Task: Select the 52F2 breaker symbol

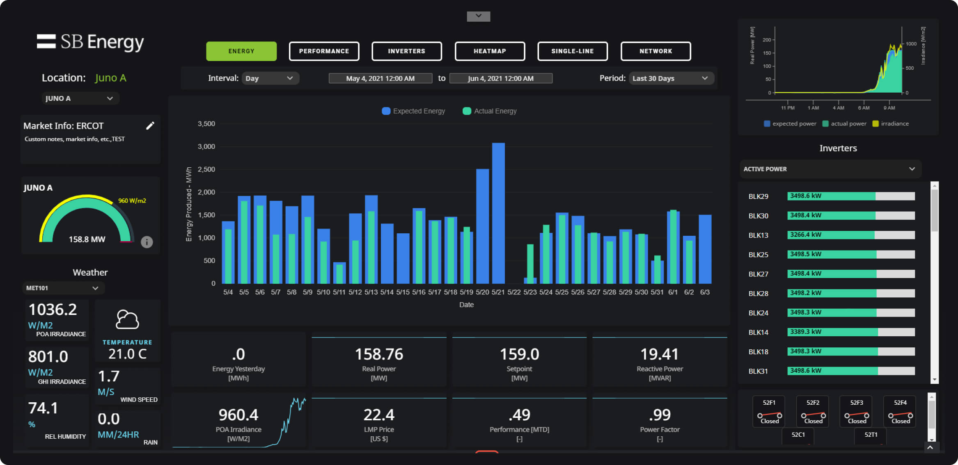Action: tap(812, 411)
